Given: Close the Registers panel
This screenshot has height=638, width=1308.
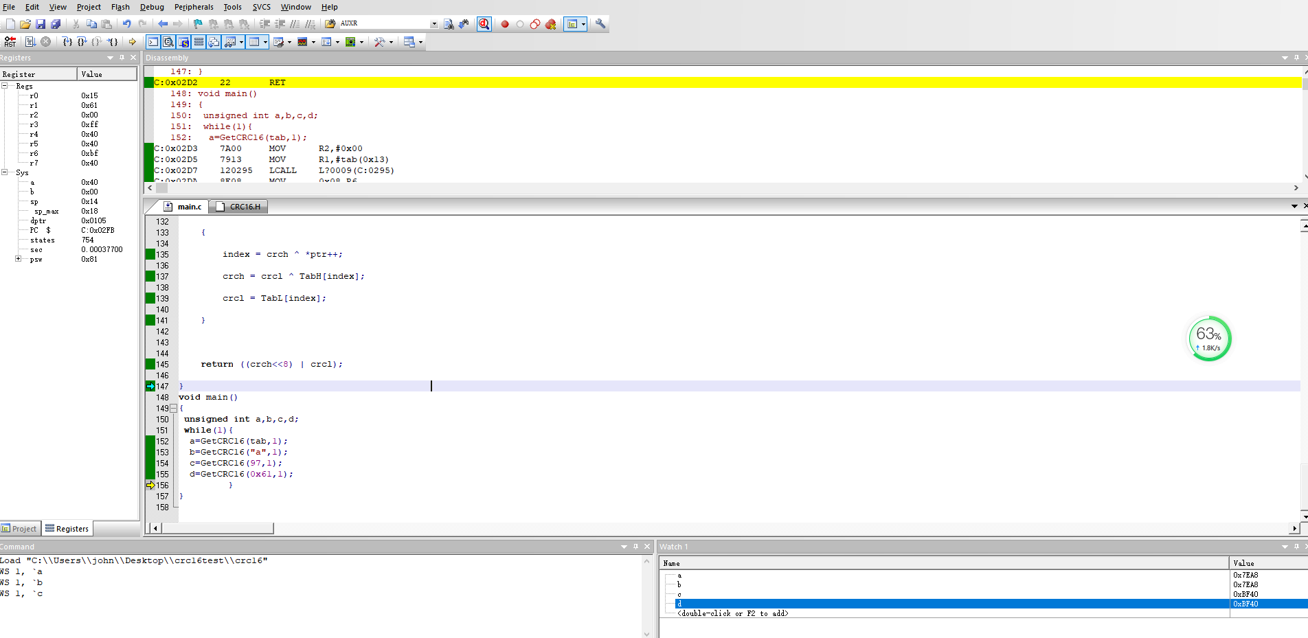Looking at the screenshot, I should pyautogui.click(x=133, y=58).
